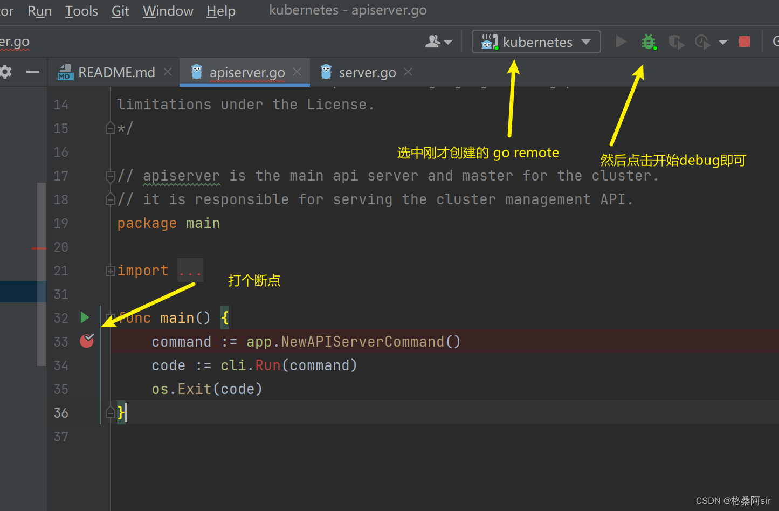Toggle the breakpoint on line 33
The width and height of the screenshot is (779, 511).
(x=87, y=341)
